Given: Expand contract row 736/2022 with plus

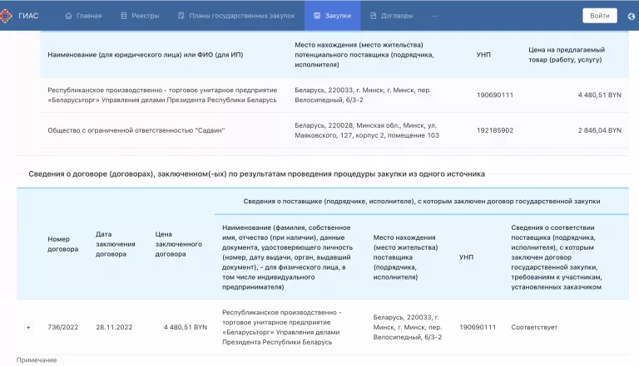Looking at the screenshot, I should 28,327.
